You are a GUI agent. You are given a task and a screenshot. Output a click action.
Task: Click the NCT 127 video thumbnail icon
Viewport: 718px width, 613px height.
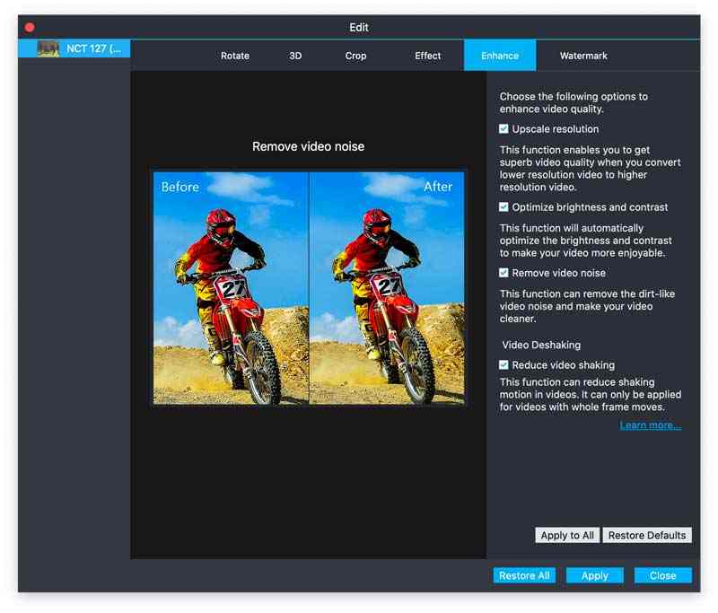(48, 48)
